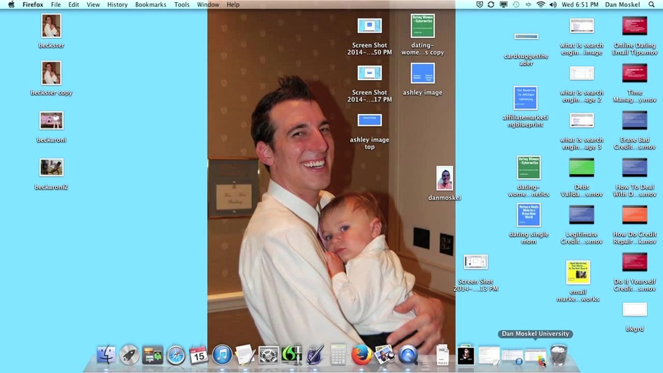Image resolution: width=663 pixels, height=373 pixels.
Task: Open AirPlay display icon in menu bar
Action: 503,5
